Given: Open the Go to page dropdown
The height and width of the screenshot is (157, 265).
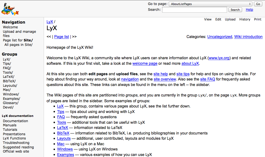Looking at the screenshot, I should [211, 4].
